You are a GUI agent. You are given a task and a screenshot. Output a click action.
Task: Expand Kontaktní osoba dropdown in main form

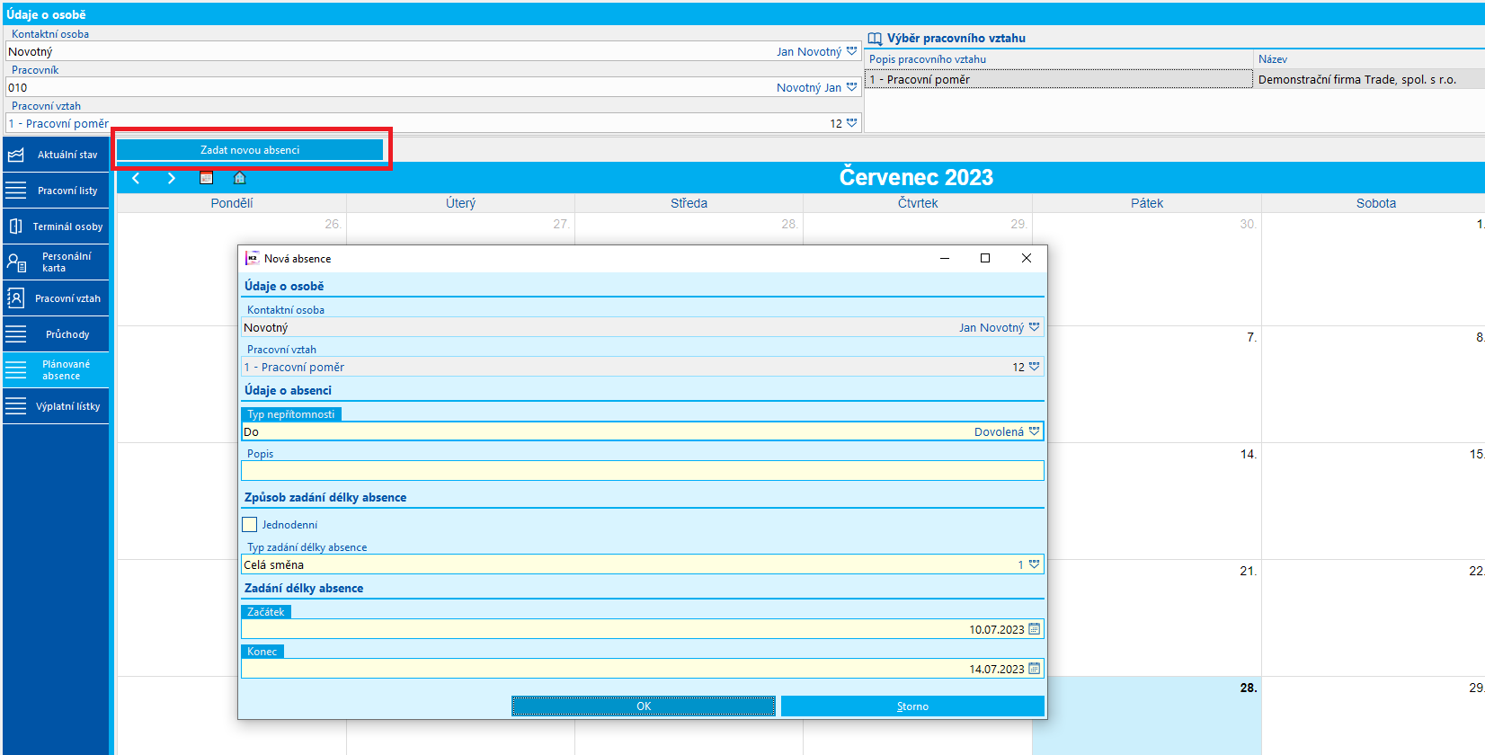click(x=851, y=51)
